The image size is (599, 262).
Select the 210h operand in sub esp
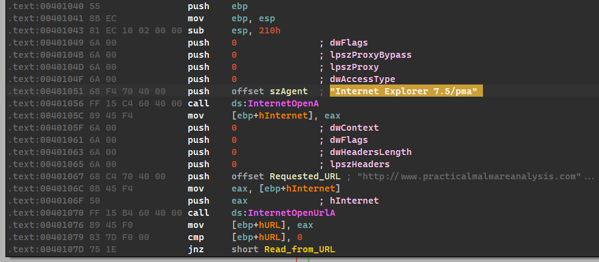(x=268, y=30)
